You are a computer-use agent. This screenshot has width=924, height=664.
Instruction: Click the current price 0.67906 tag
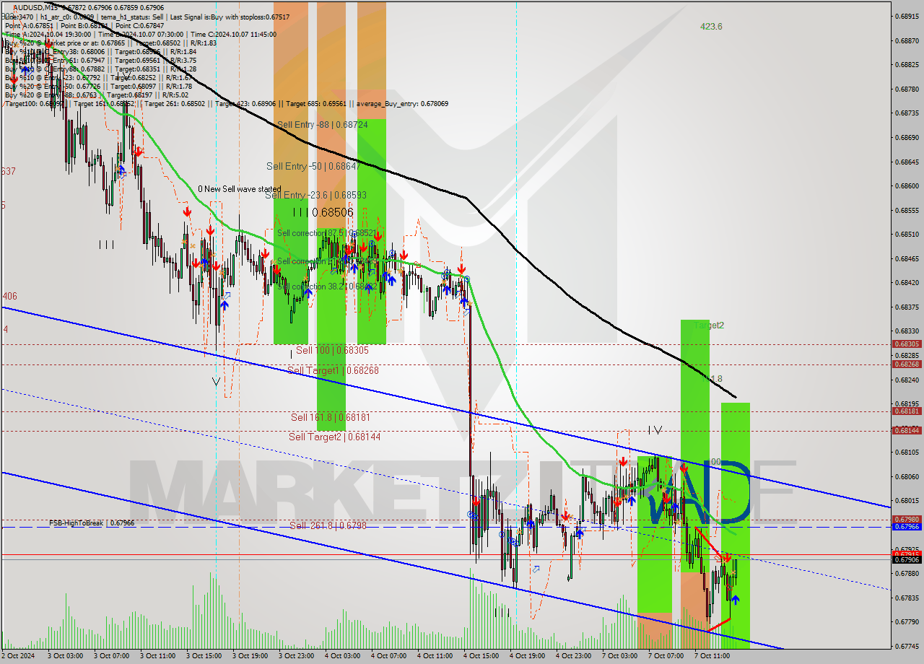907,559
